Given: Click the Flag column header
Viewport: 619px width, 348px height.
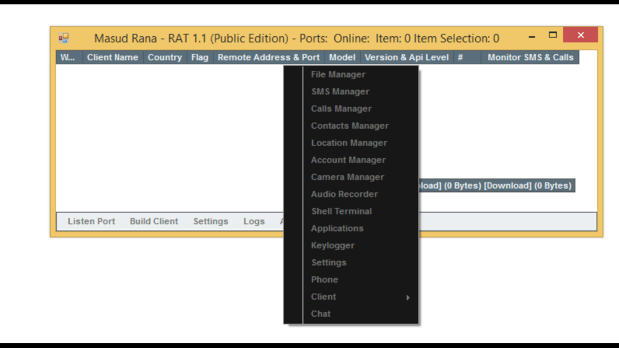Looking at the screenshot, I should click(199, 57).
